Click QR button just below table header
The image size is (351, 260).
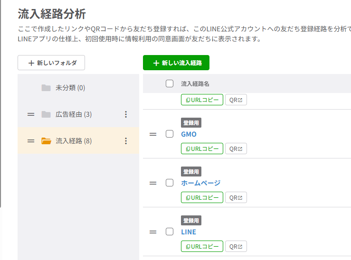[x=236, y=100]
